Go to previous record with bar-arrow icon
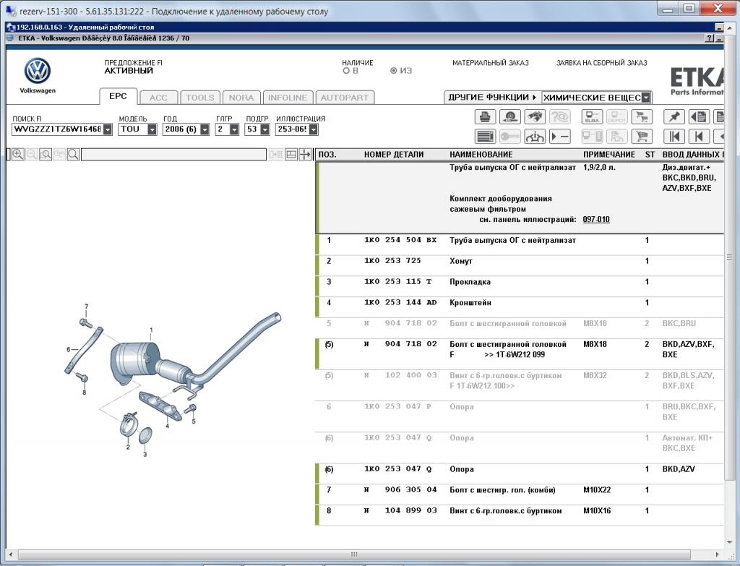Screen dimensions: 740x566 pyautogui.click(x=699, y=137)
